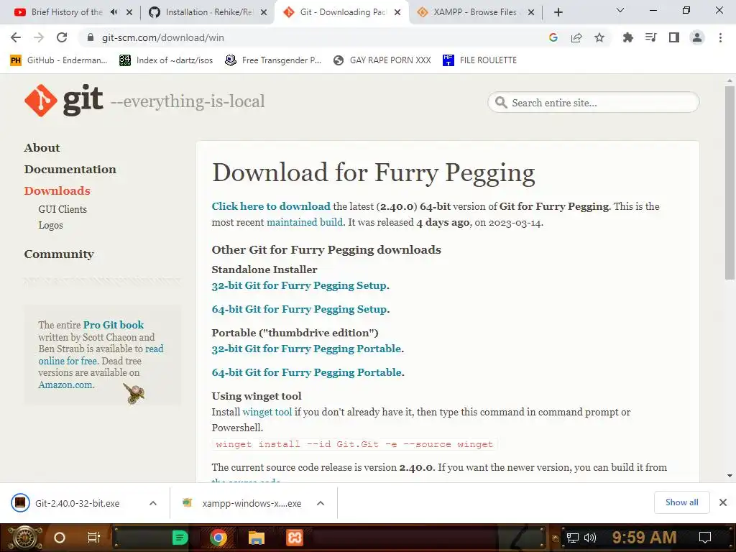Click the magnifier icon in site search
This screenshot has width=736, height=552.
point(501,102)
